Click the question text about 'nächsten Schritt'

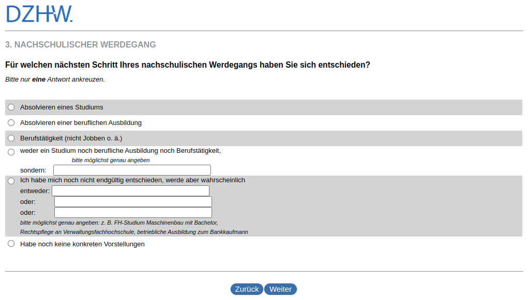click(188, 65)
